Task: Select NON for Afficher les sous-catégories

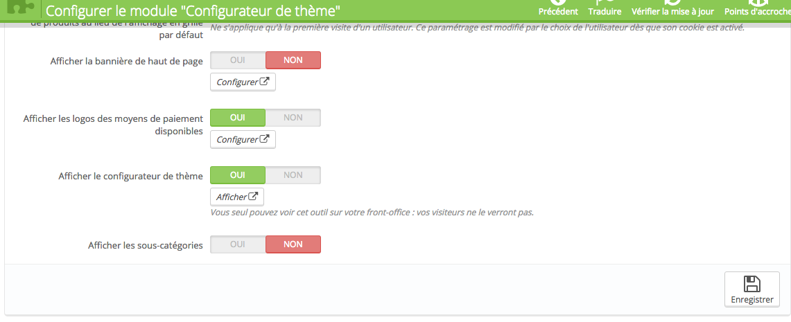Action: pos(293,244)
